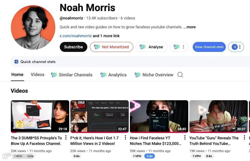Open the Similar Channels tab
This screenshot has height=161, width=250.
click(x=72, y=75)
